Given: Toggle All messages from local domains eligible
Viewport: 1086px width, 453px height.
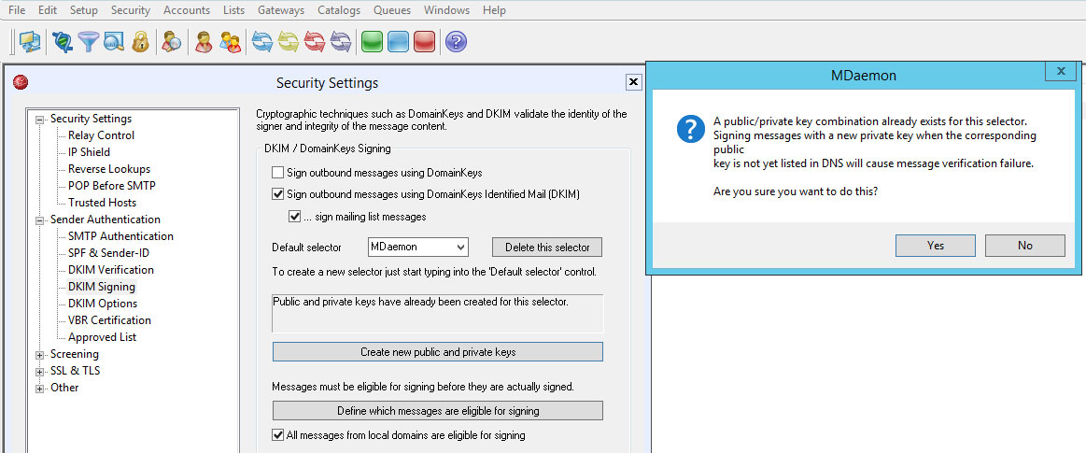Looking at the screenshot, I should (x=277, y=435).
